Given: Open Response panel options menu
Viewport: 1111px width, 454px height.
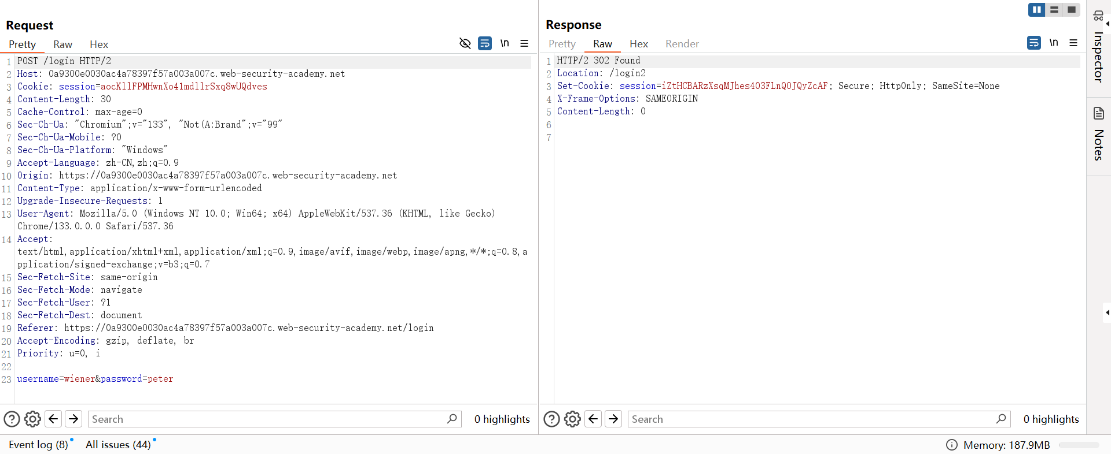Looking at the screenshot, I should pos(1073,43).
